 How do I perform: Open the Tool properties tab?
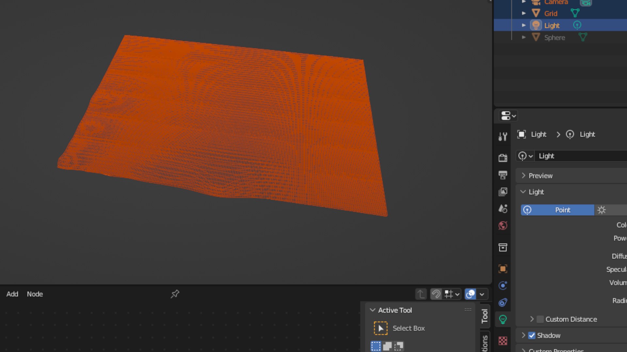(503, 136)
